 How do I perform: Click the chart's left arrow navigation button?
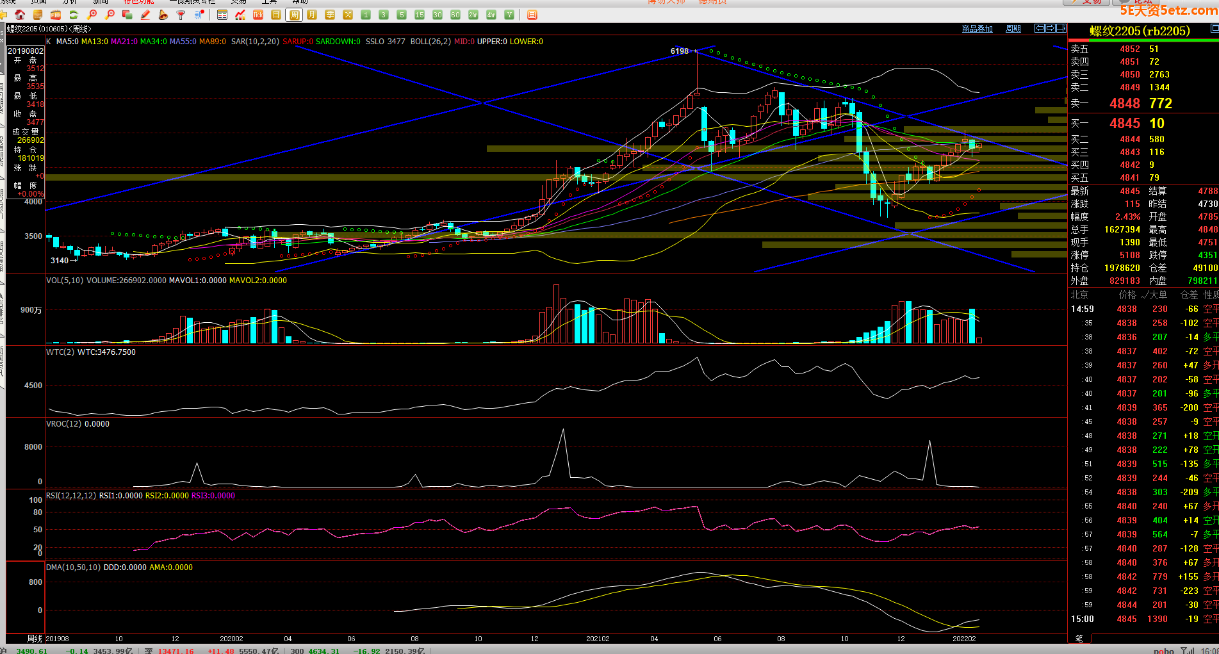1040,28
